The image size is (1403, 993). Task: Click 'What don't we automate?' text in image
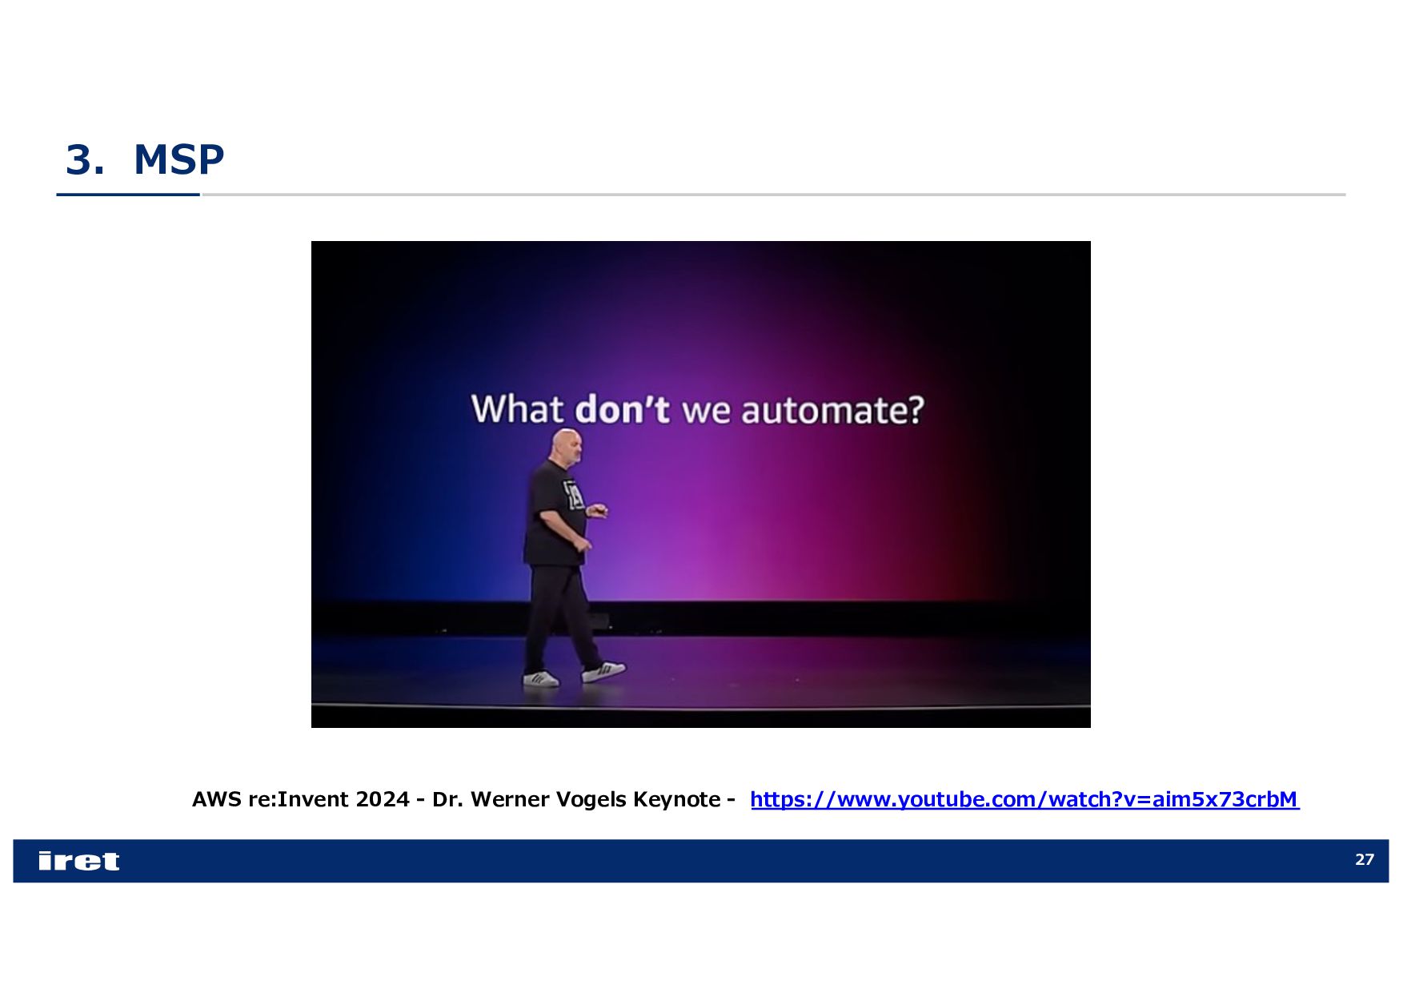click(697, 409)
